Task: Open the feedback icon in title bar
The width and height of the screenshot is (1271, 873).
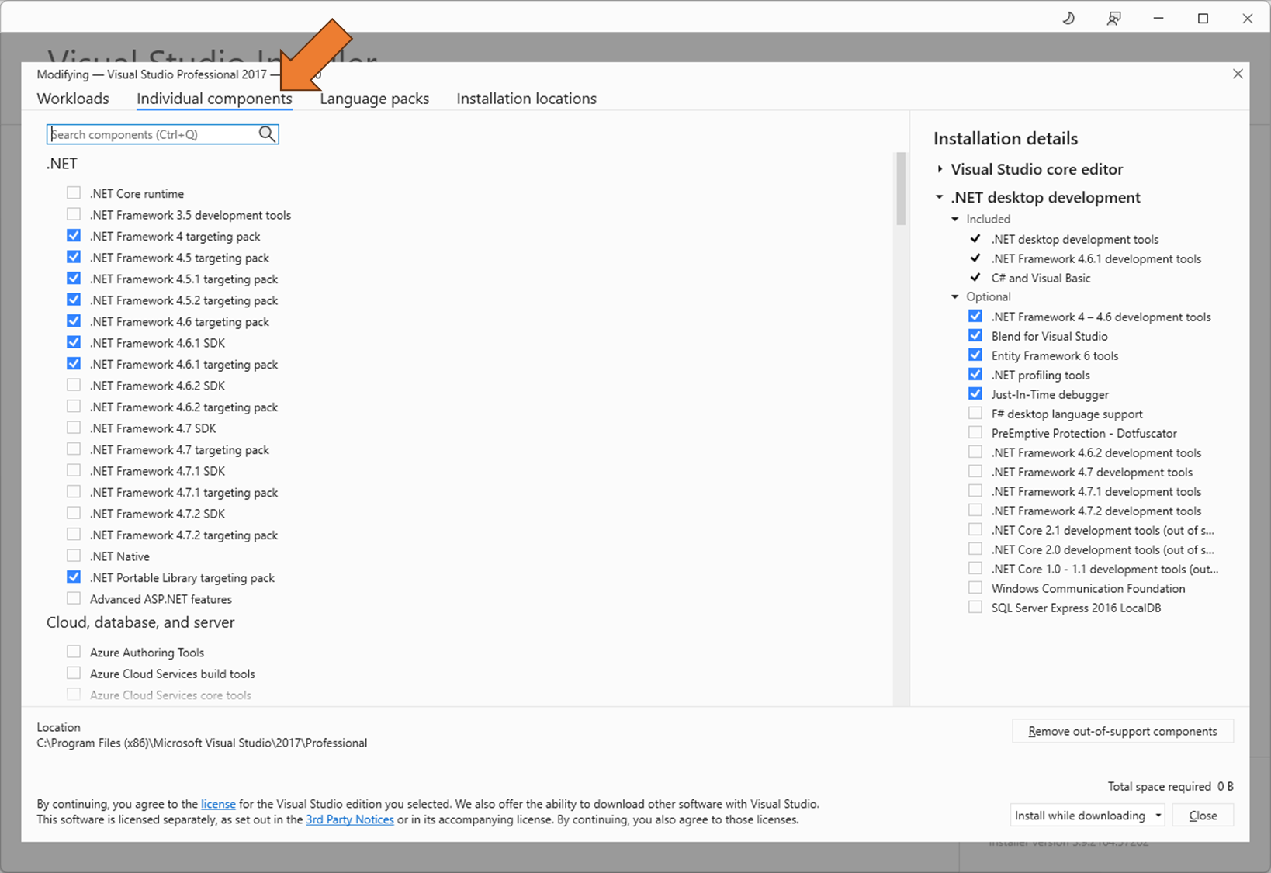Action: (x=1113, y=18)
